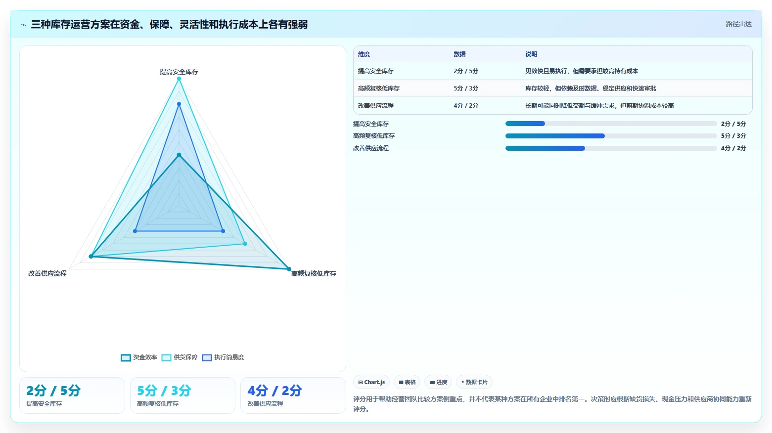Image resolution: width=772 pixels, height=433 pixels.
Task: Click 4分 / 2分 value beside progress bar
Action: (733, 148)
